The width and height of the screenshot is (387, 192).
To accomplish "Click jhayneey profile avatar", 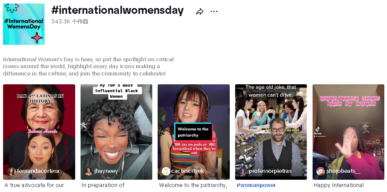I will click(x=89, y=171).
